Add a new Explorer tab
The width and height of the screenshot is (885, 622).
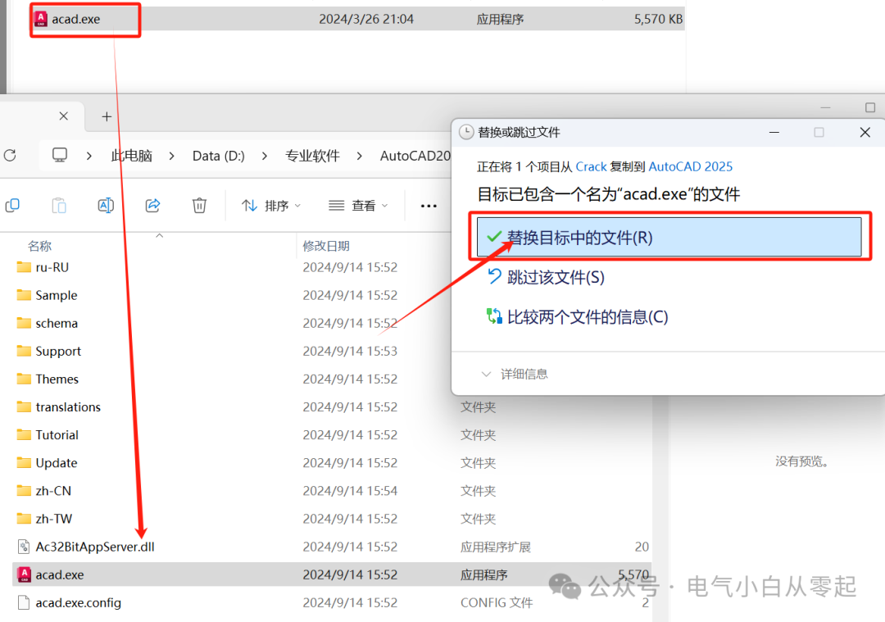(107, 116)
